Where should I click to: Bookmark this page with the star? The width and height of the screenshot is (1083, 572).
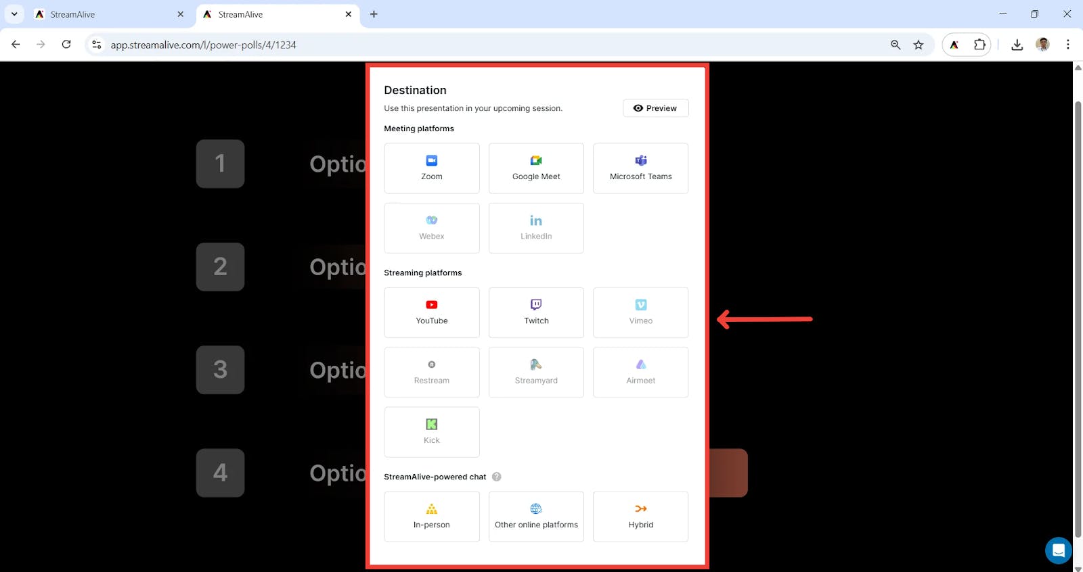click(919, 45)
